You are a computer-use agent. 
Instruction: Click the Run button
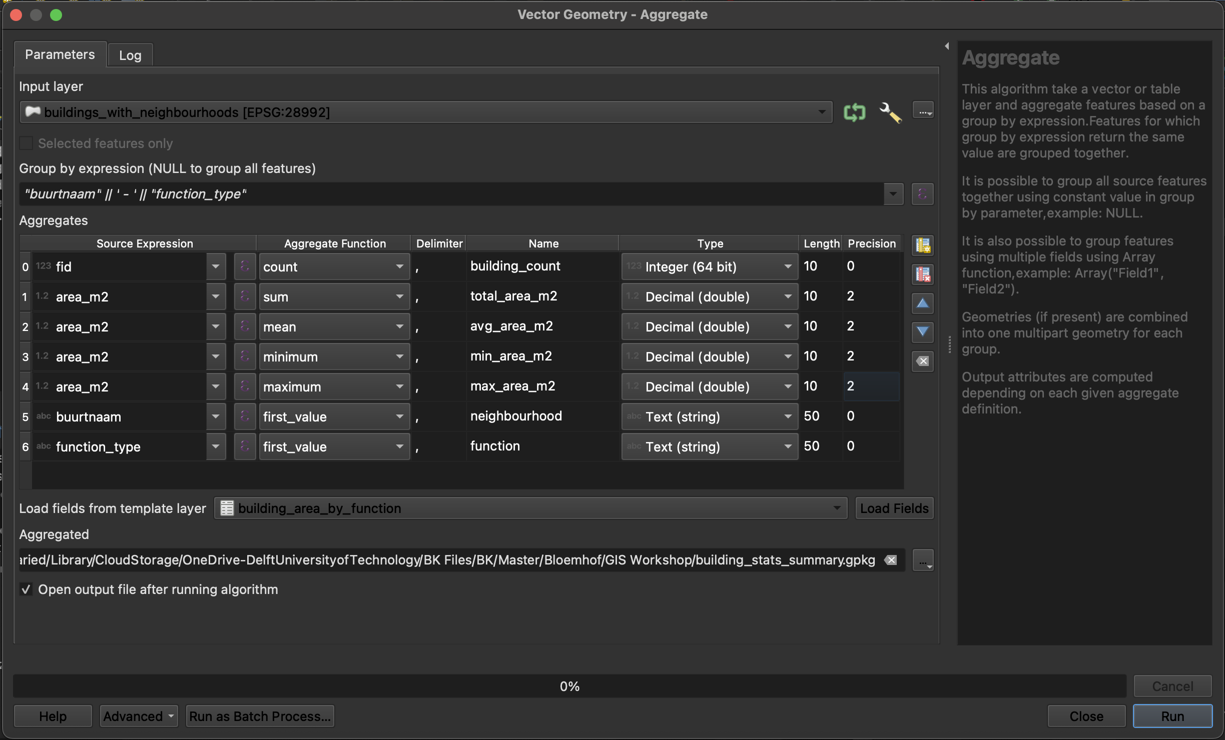click(1172, 716)
